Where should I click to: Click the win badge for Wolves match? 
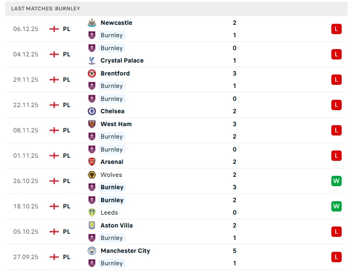coord(337,181)
